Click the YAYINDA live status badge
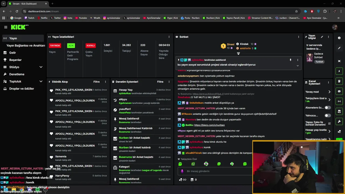This screenshot has height=194, width=345. tap(55, 46)
